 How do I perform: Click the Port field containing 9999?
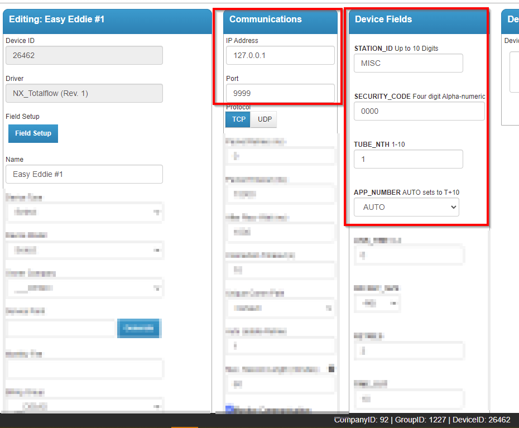[280, 93]
